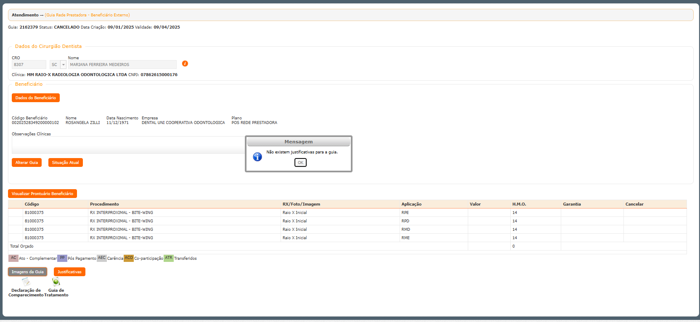
Task: Open Dados do Beneficiário
Action: (x=36, y=98)
